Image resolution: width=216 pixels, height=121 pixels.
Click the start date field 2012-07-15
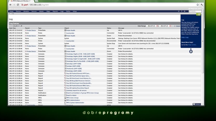[x=151, y=26]
